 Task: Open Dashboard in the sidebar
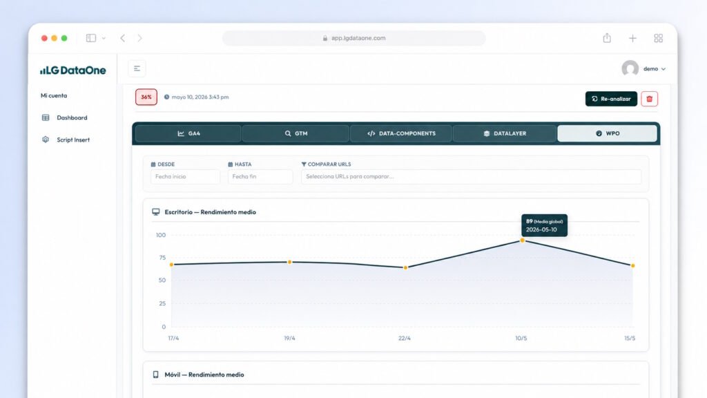[72, 117]
